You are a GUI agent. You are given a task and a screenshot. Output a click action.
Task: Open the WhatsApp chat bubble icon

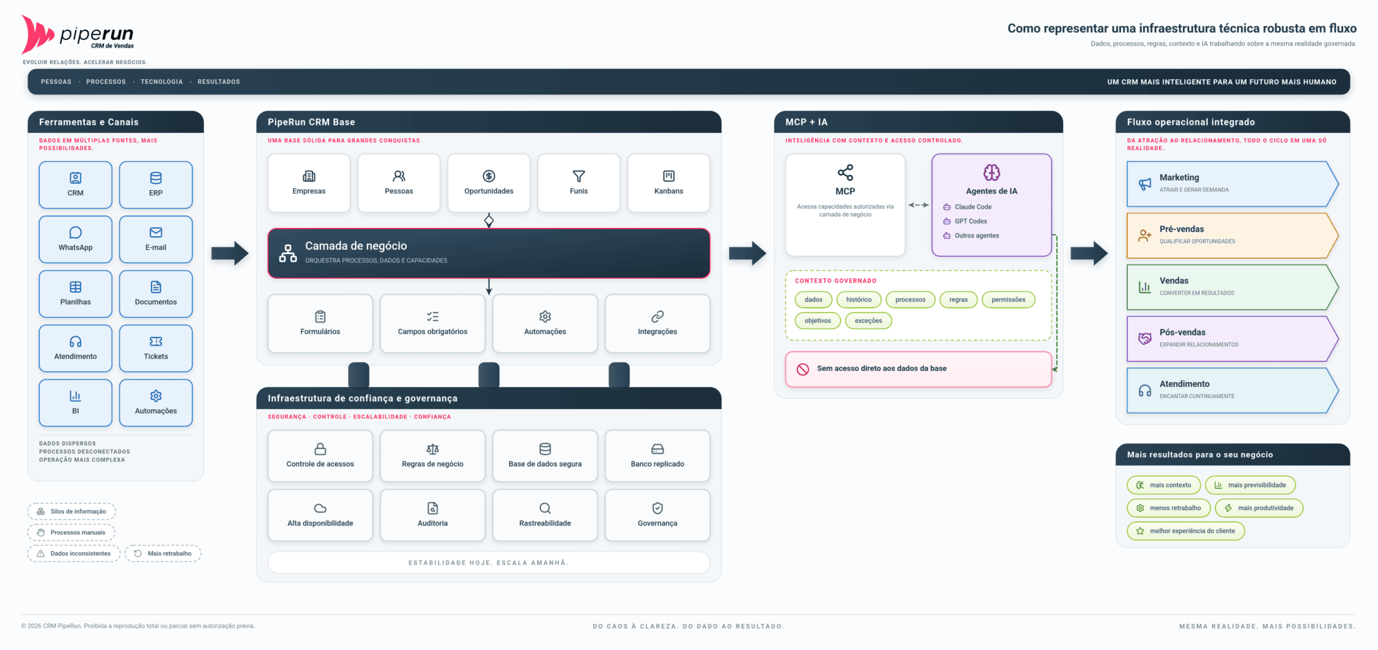pos(76,232)
